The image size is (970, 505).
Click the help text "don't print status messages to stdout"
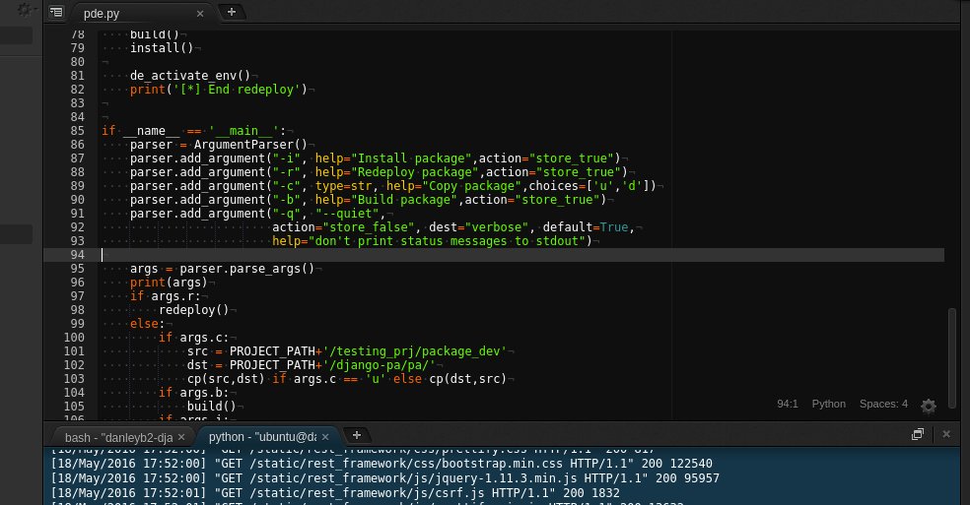point(447,241)
